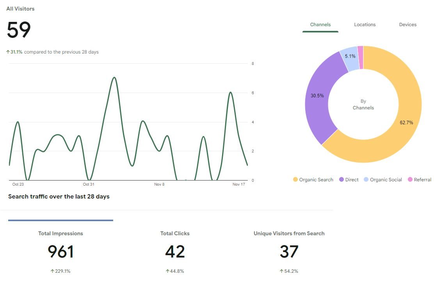This screenshot has height=288, width=434.
Task: Click the highest peak on the visitors line chart
Action: click(114, 77)
